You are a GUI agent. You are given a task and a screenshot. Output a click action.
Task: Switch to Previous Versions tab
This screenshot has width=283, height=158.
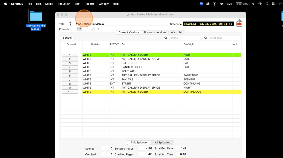coord(155,32)
